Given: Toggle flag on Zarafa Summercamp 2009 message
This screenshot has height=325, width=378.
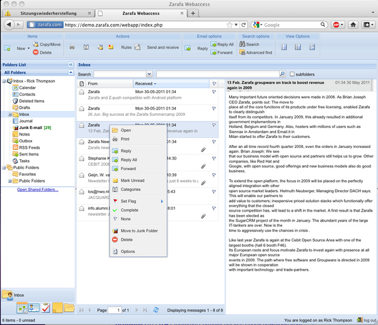Looking at the screenshot, I should click(214, 108).
